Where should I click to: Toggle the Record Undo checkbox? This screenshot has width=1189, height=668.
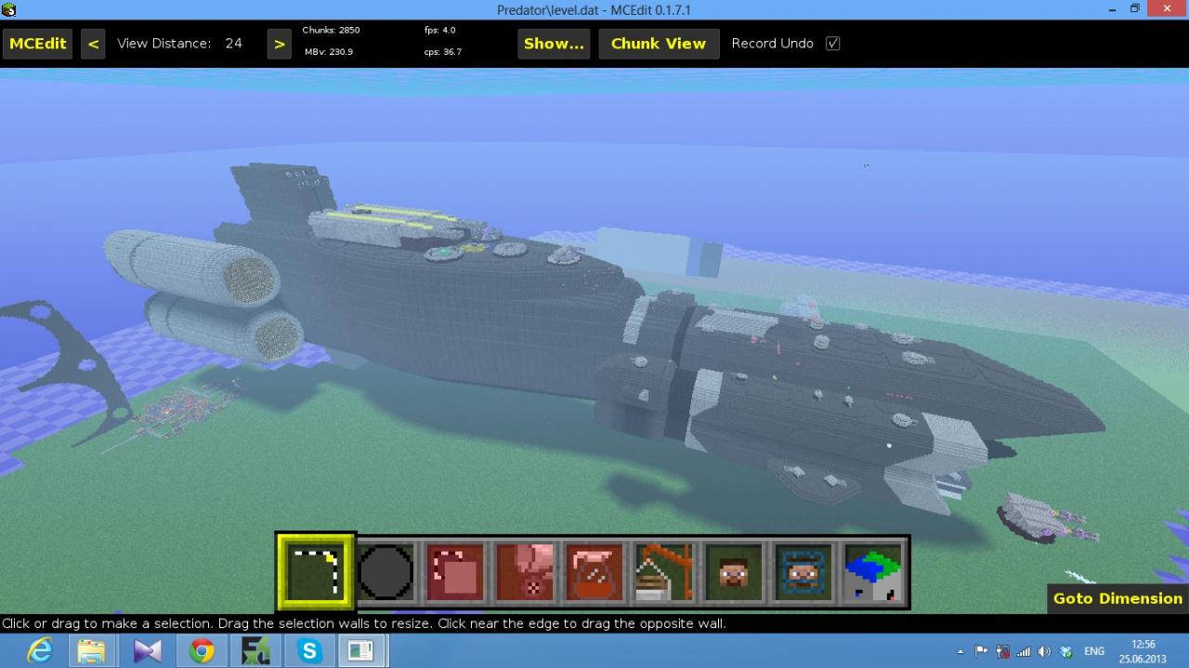(832, 43)
